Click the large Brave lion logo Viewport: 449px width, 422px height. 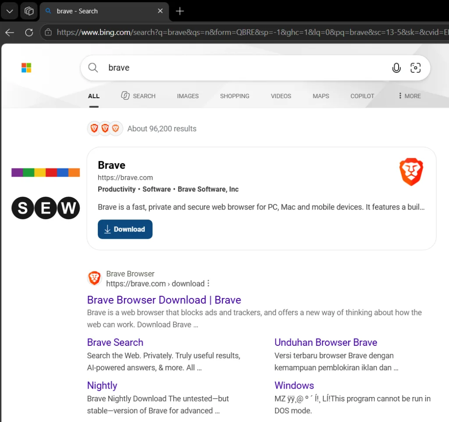411,172
